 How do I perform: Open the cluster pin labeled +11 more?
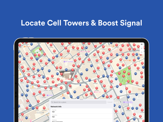(45, 54)
